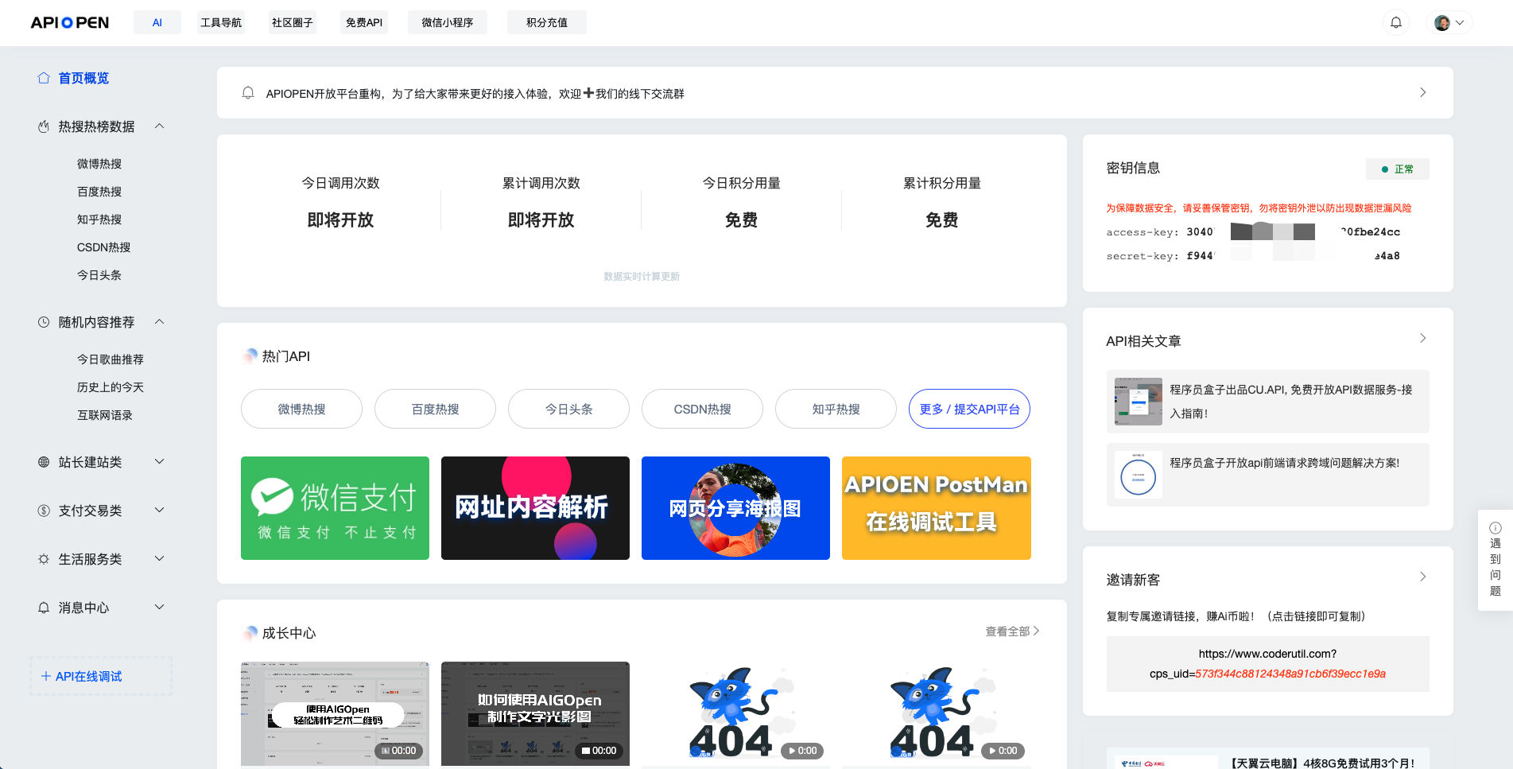Click 更多 / 提交API平台 button
1513x769 pixels.
[969, 409]
